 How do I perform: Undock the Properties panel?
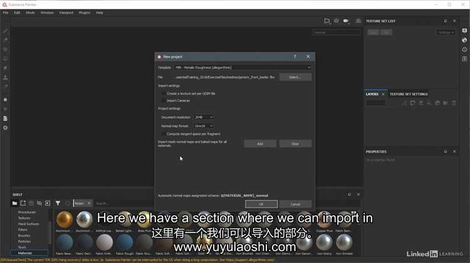(446, 152)
